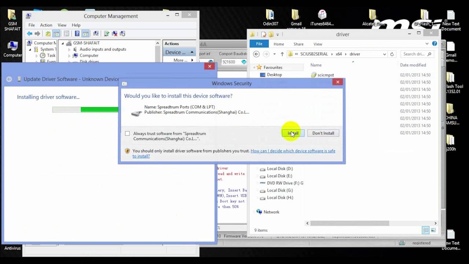
Task: Select the scicmpst file in driver folder
Action: pyautogui.click(x=325, y=75)
